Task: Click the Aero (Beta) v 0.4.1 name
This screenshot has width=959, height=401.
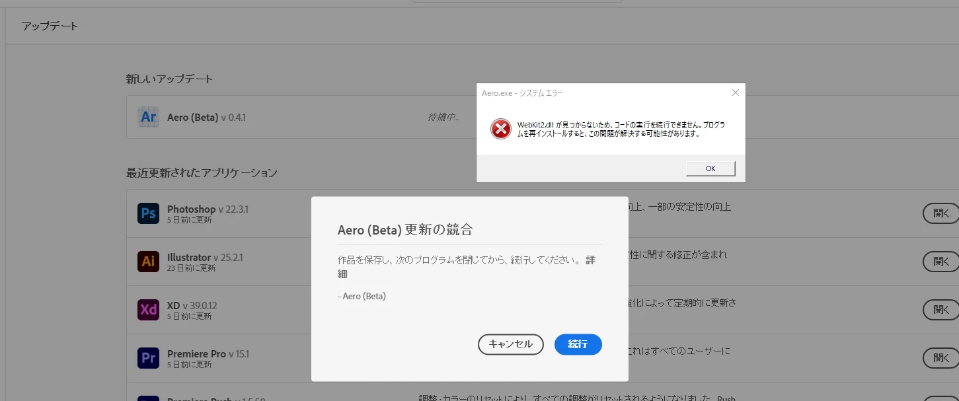Action: tap(207, 118)
